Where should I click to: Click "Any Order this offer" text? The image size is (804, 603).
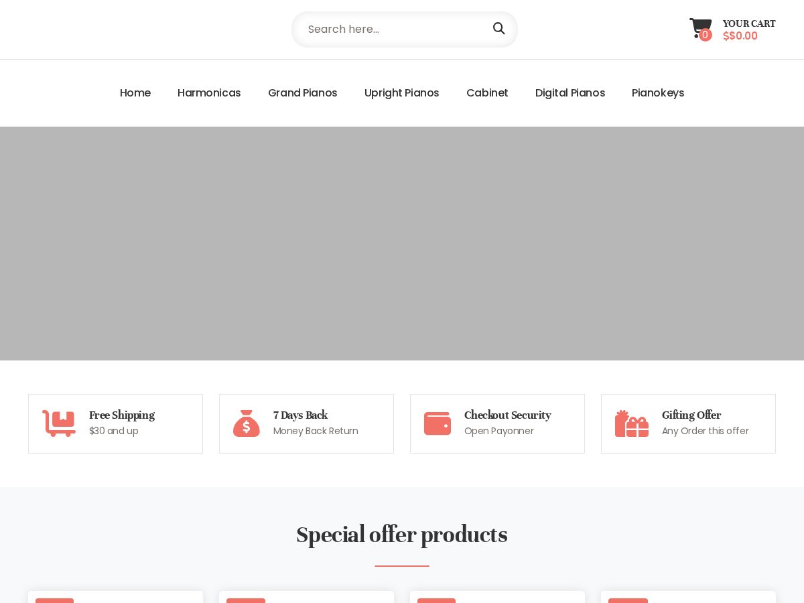click(706, 431)
